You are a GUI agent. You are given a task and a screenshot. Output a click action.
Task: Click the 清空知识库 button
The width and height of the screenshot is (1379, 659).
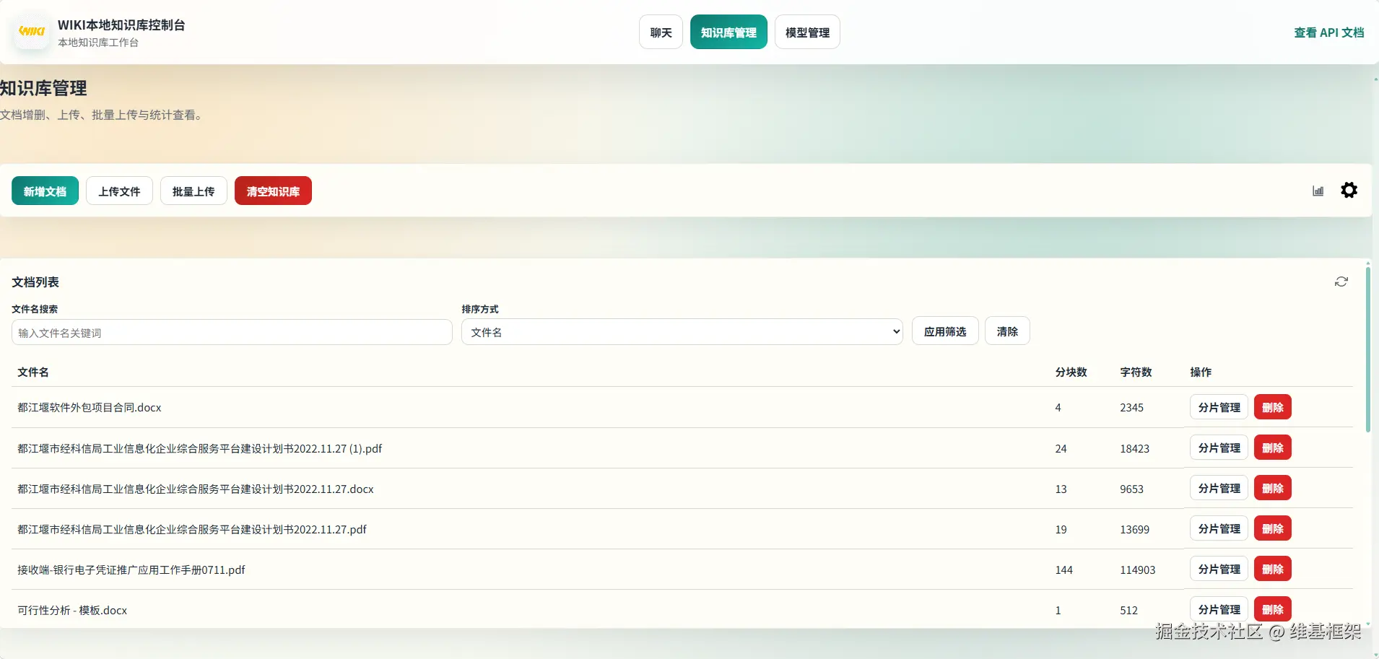click(x=273, y=191)
